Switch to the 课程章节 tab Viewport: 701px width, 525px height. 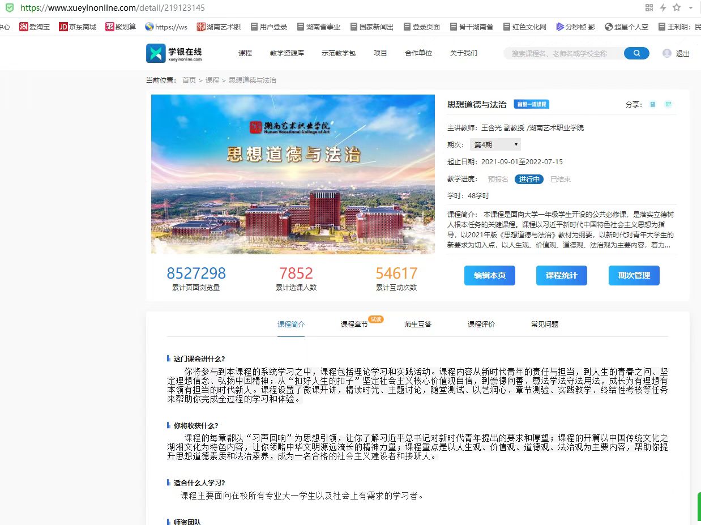tap(354, 324)
